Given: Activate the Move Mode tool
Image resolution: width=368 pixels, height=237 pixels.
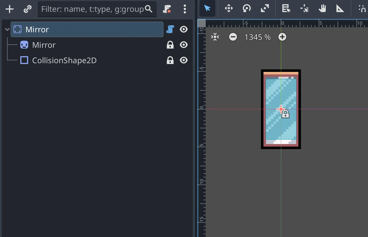Looking at the screenshot, I should pyautogui.click(x=229, y=8).
